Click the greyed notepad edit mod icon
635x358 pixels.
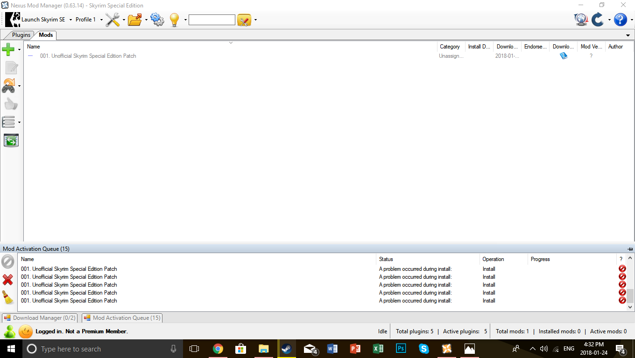(x=11, y=68)
